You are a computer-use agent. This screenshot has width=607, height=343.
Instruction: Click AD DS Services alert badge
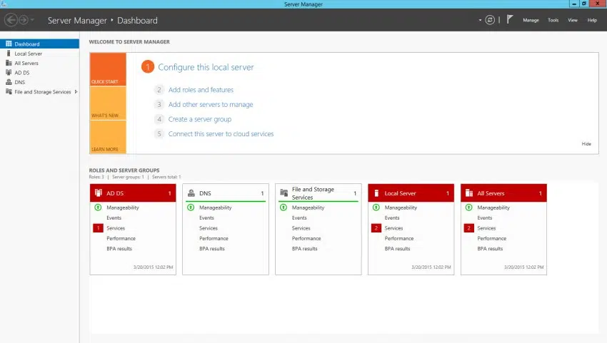click(x=98, y=228)
